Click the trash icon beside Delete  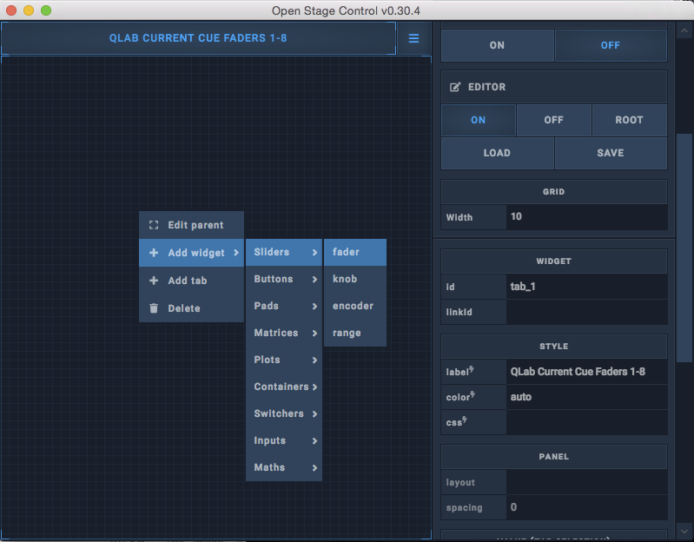(x=154, y=308)
